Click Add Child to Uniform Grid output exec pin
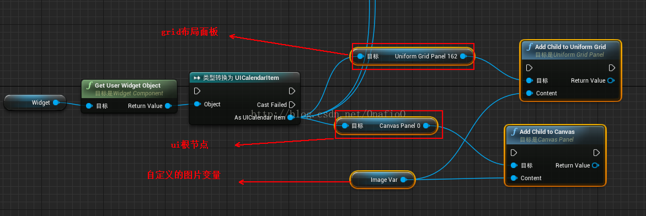Image resolution: width=646 pixels, height=216 pixels. point(612,67)
